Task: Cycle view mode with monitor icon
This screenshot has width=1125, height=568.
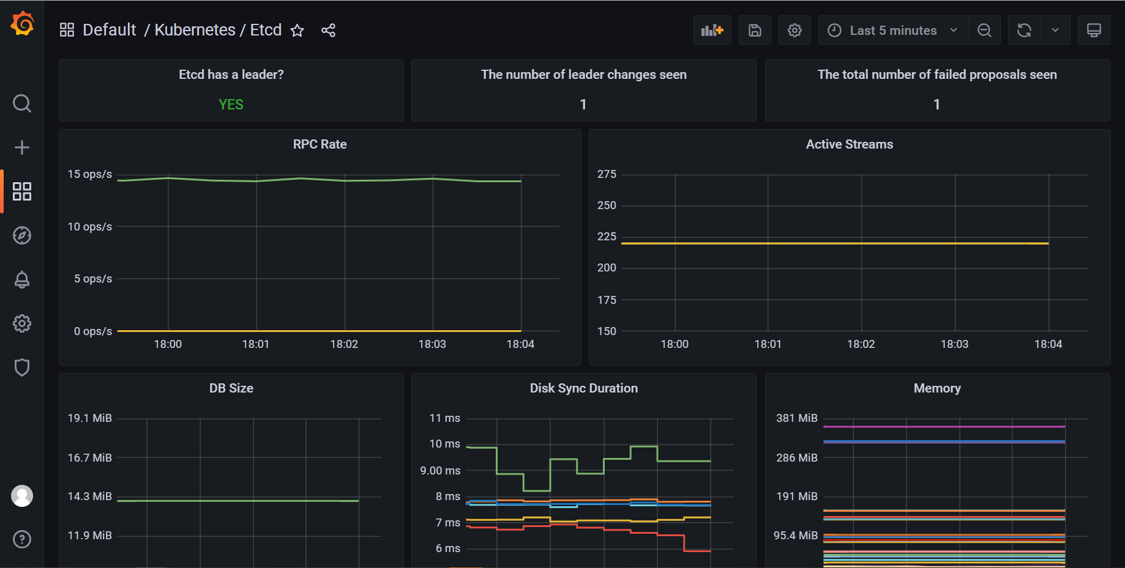Action: 1094,31
